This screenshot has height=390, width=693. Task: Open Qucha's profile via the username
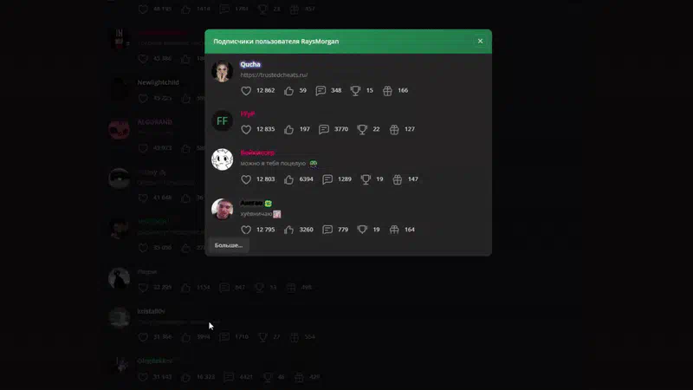click(250, 64)
